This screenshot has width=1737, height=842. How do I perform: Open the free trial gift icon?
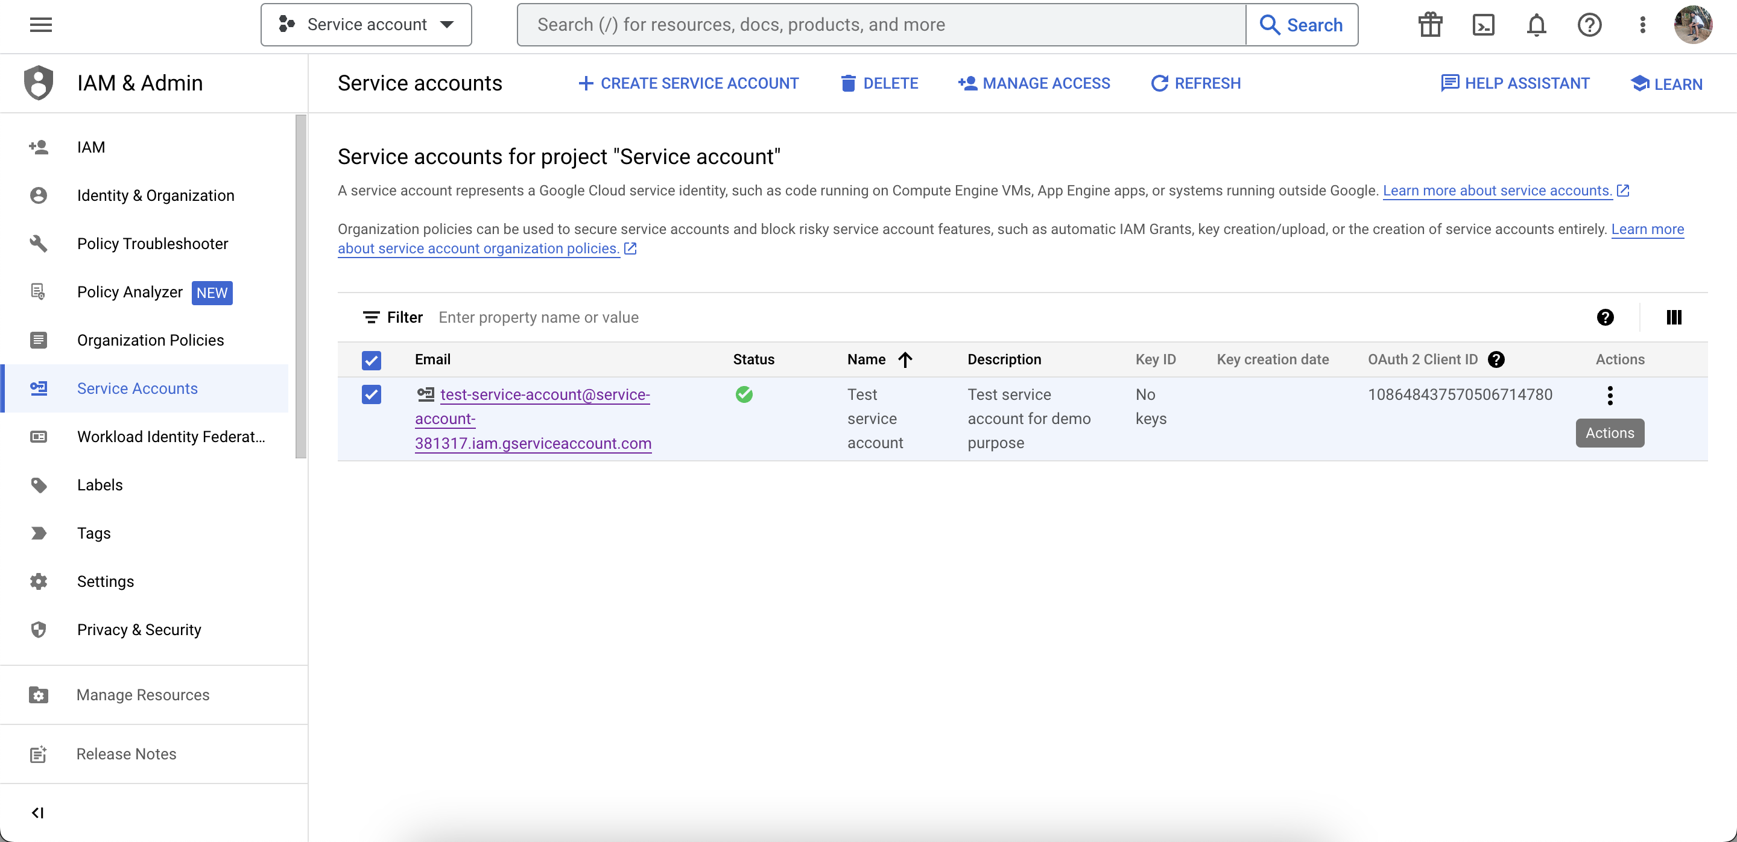coord(1429,25)
